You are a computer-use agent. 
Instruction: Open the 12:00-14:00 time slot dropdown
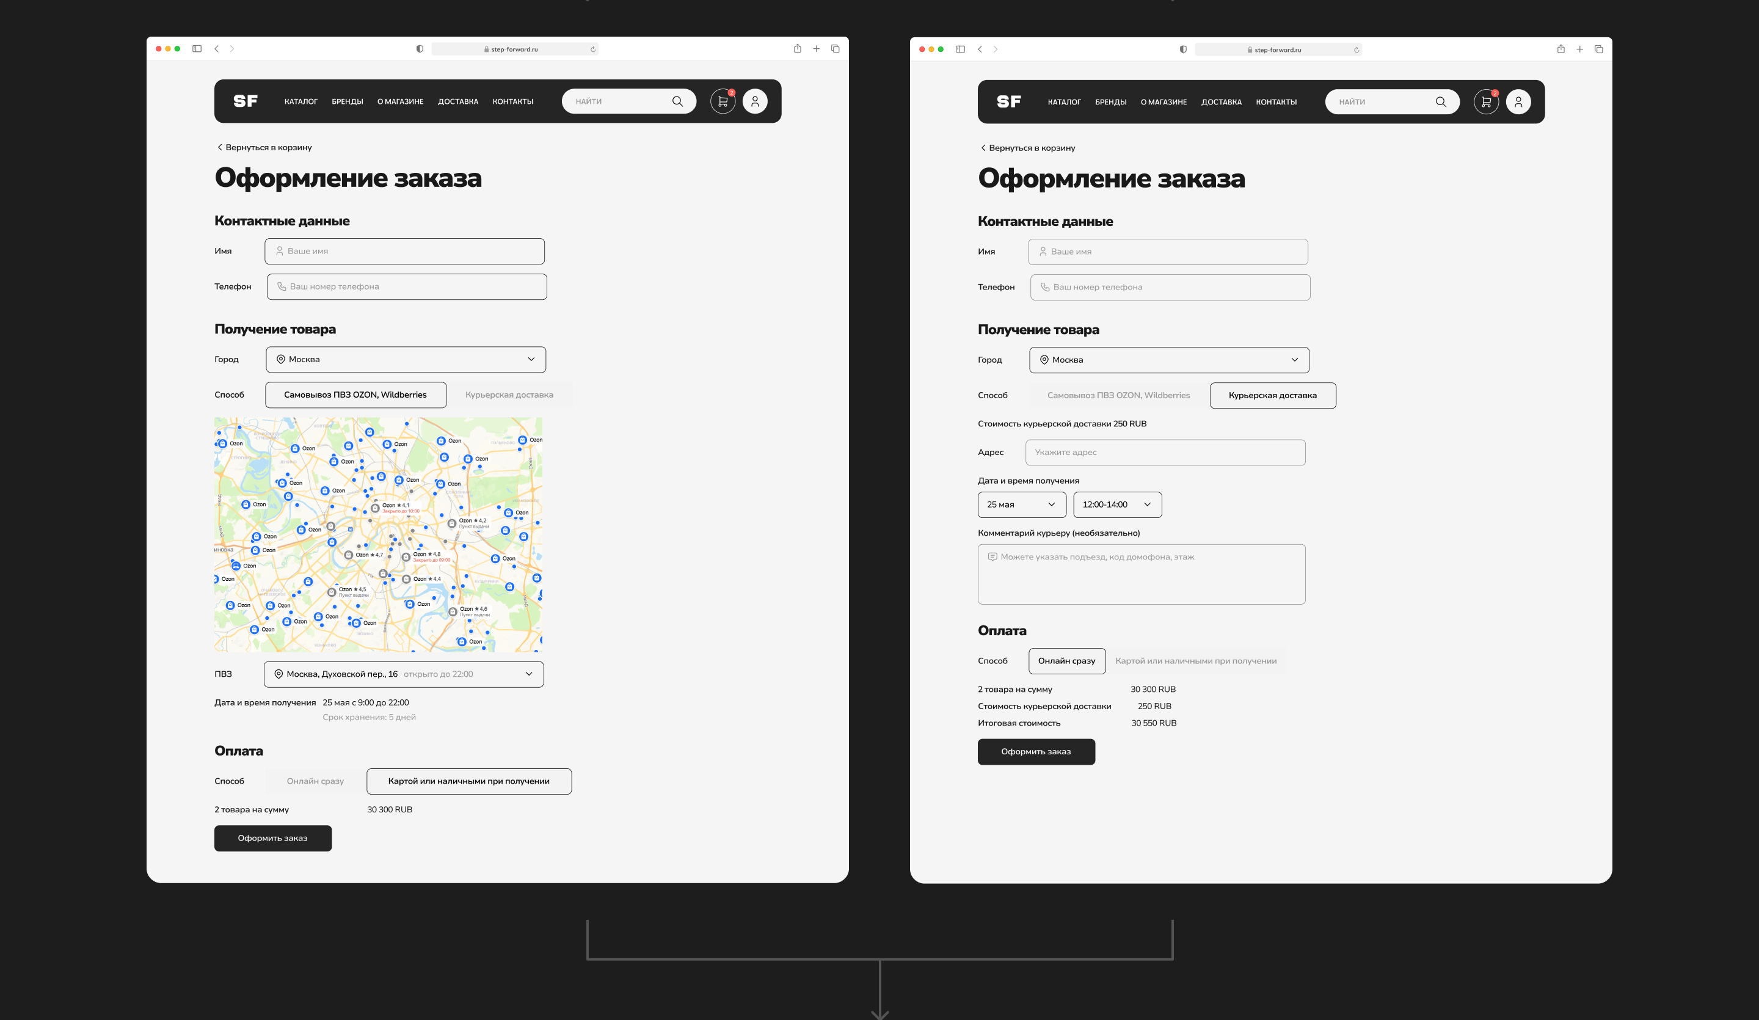pyautogui.click(x=1117, y=505)
